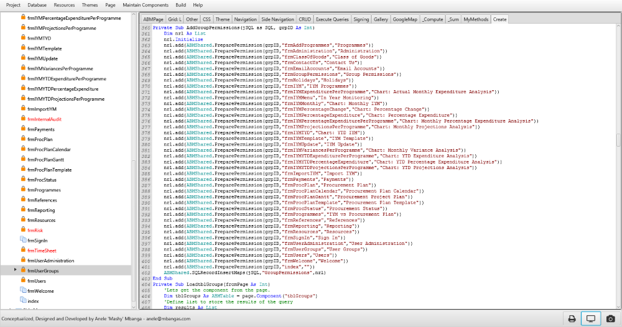Click the camera snapshot icon
622x327 pixels.
pyautogui.click(x=611, y=319)
